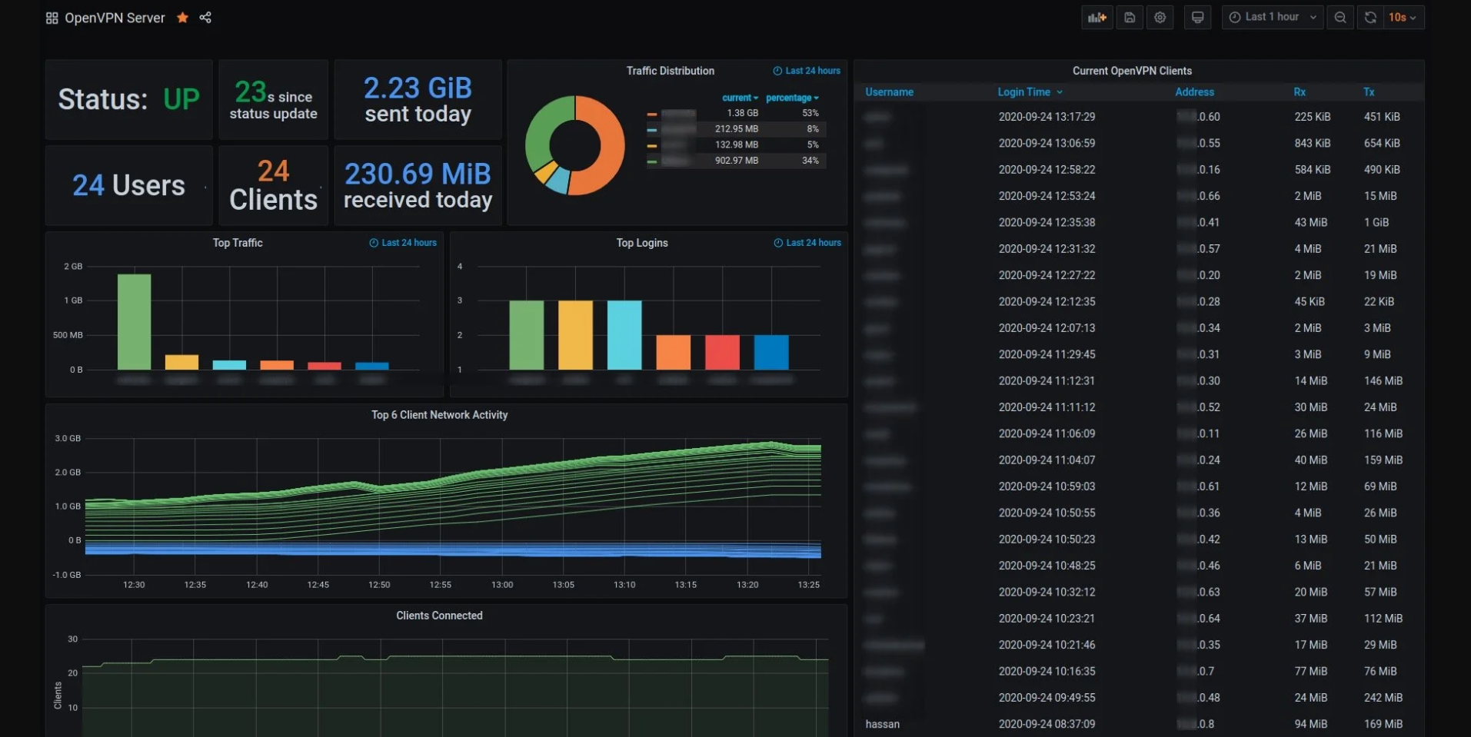Click the green legend swatch for 902.97 MB
The width and height of the screenshot is (1471, 737).
pyautogui.click(x=652, y=161)
